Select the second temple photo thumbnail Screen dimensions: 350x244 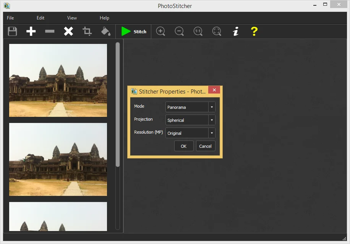tap(58, 159)
